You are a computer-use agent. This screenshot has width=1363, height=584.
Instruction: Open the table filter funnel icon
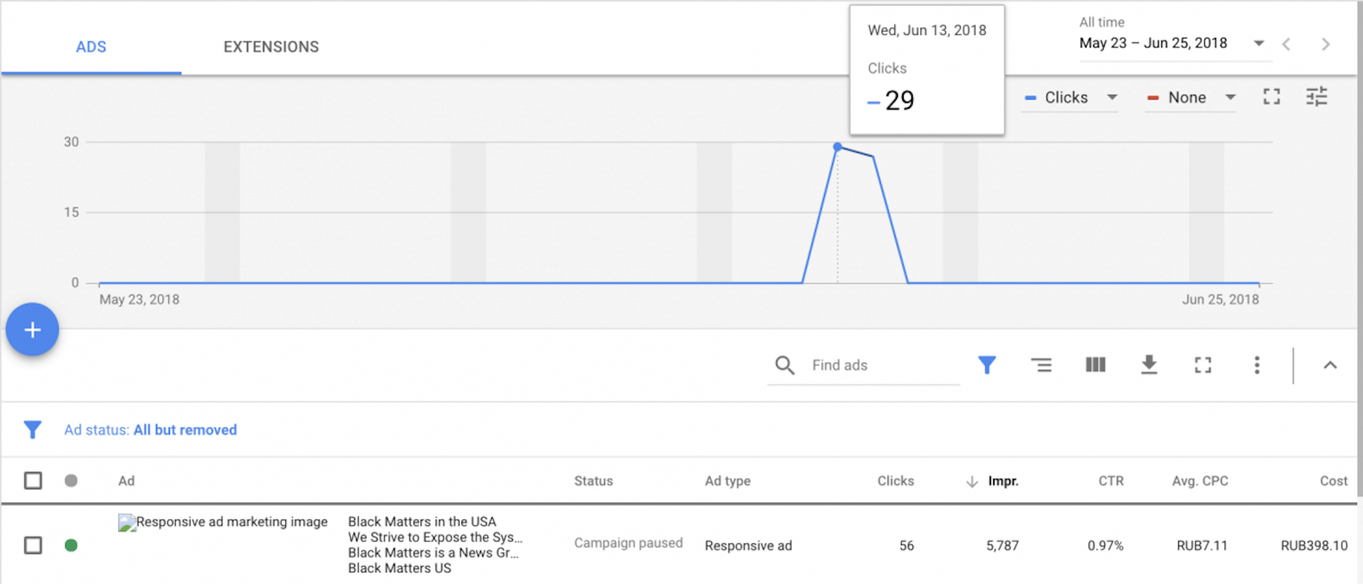[987, 365]
